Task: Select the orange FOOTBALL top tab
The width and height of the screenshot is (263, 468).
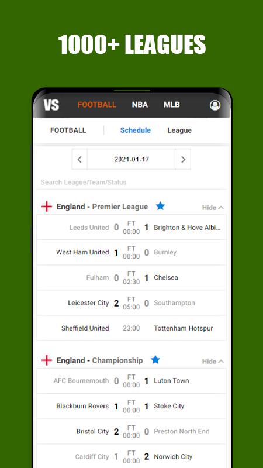Action: coord(97,105)
